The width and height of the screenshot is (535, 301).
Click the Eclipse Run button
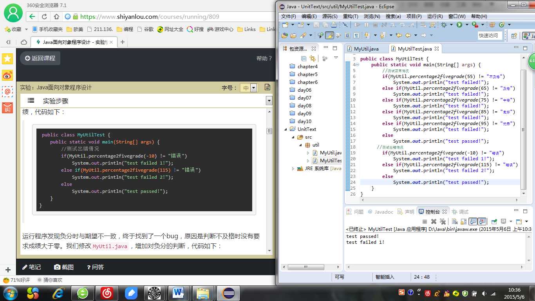pos(459,25)
